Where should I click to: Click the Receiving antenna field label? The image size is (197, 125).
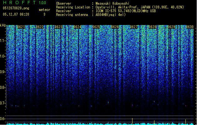tap(72, 15)
